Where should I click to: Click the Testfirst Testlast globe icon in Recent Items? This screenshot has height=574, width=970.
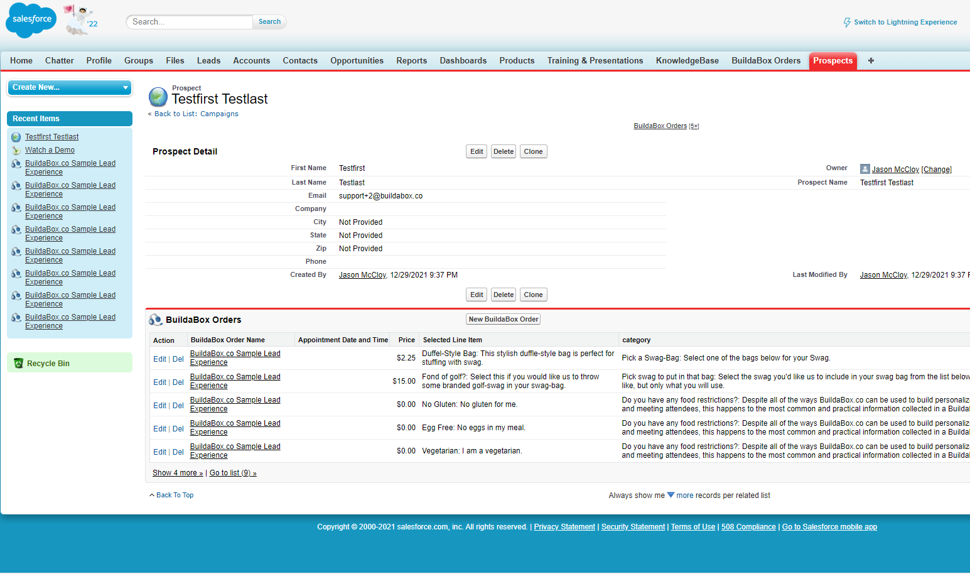tap(16, 137)
